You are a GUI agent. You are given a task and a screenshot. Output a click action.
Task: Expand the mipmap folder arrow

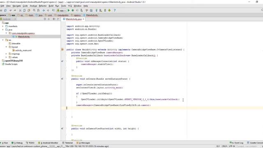[7, 54]
